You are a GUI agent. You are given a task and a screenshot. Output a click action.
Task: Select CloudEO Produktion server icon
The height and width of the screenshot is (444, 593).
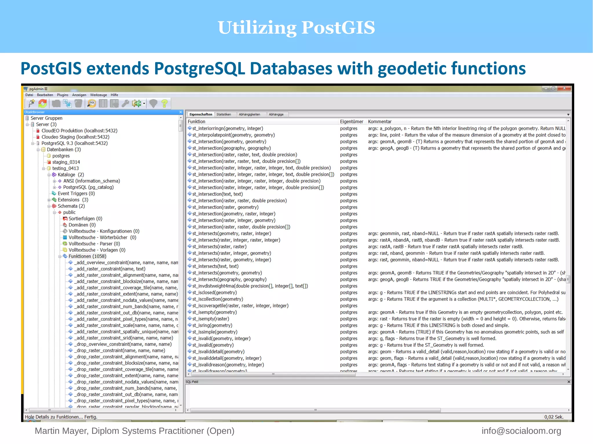click(x=38, y=131)
